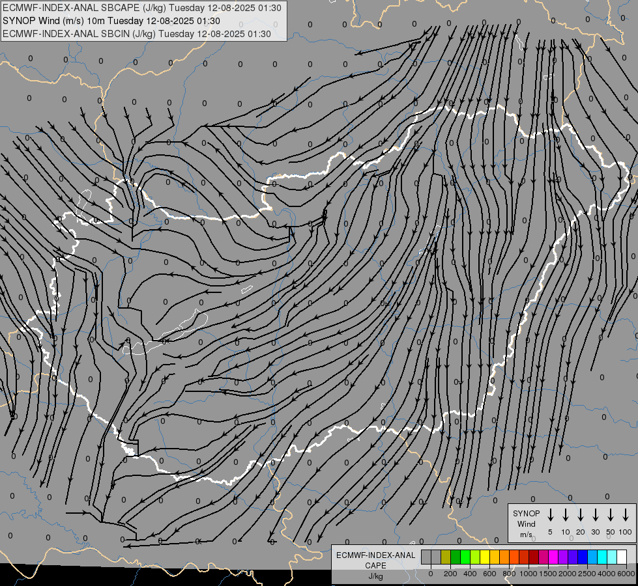This screenshot has height=586, width=638.
Task: Pick the olive swatch in CAPE colorbar
Action: point(446,557)
